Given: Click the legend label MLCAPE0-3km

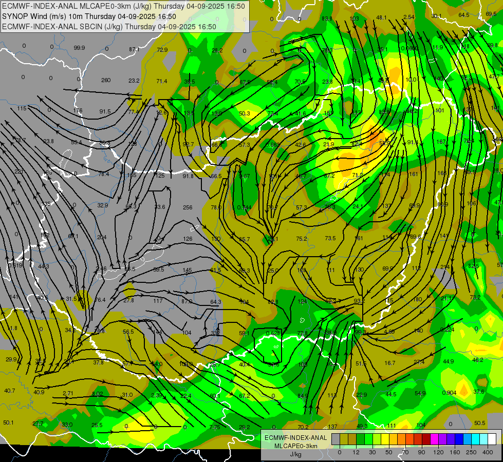Looking at the screenshot, I should point(296,446).
